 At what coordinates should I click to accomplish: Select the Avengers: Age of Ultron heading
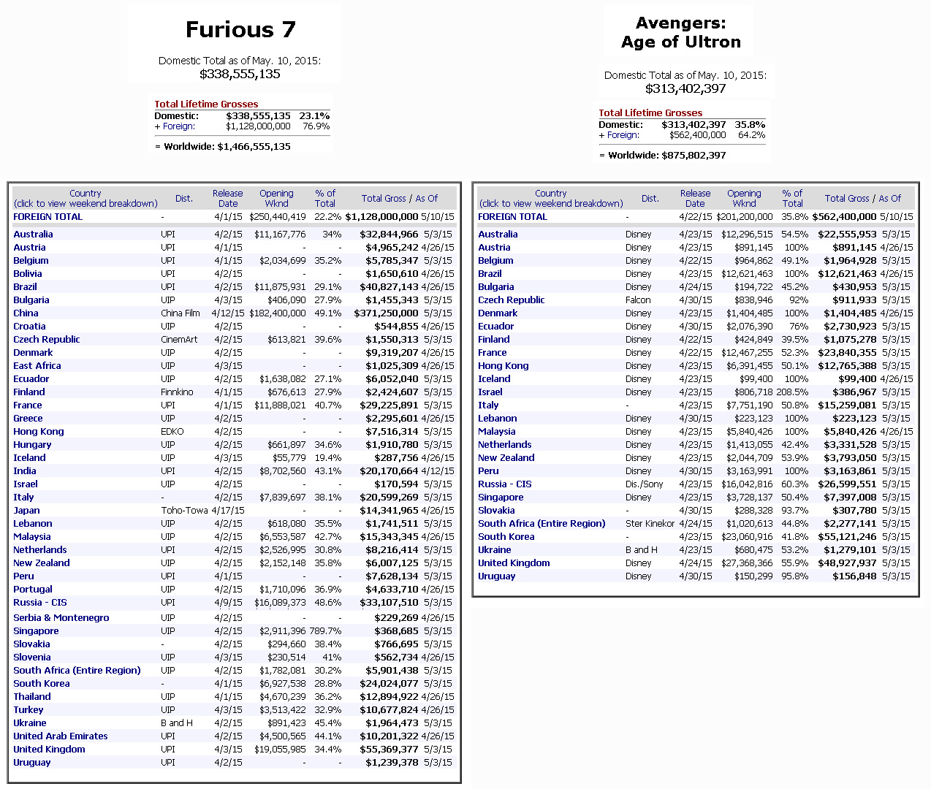point(681,33)
